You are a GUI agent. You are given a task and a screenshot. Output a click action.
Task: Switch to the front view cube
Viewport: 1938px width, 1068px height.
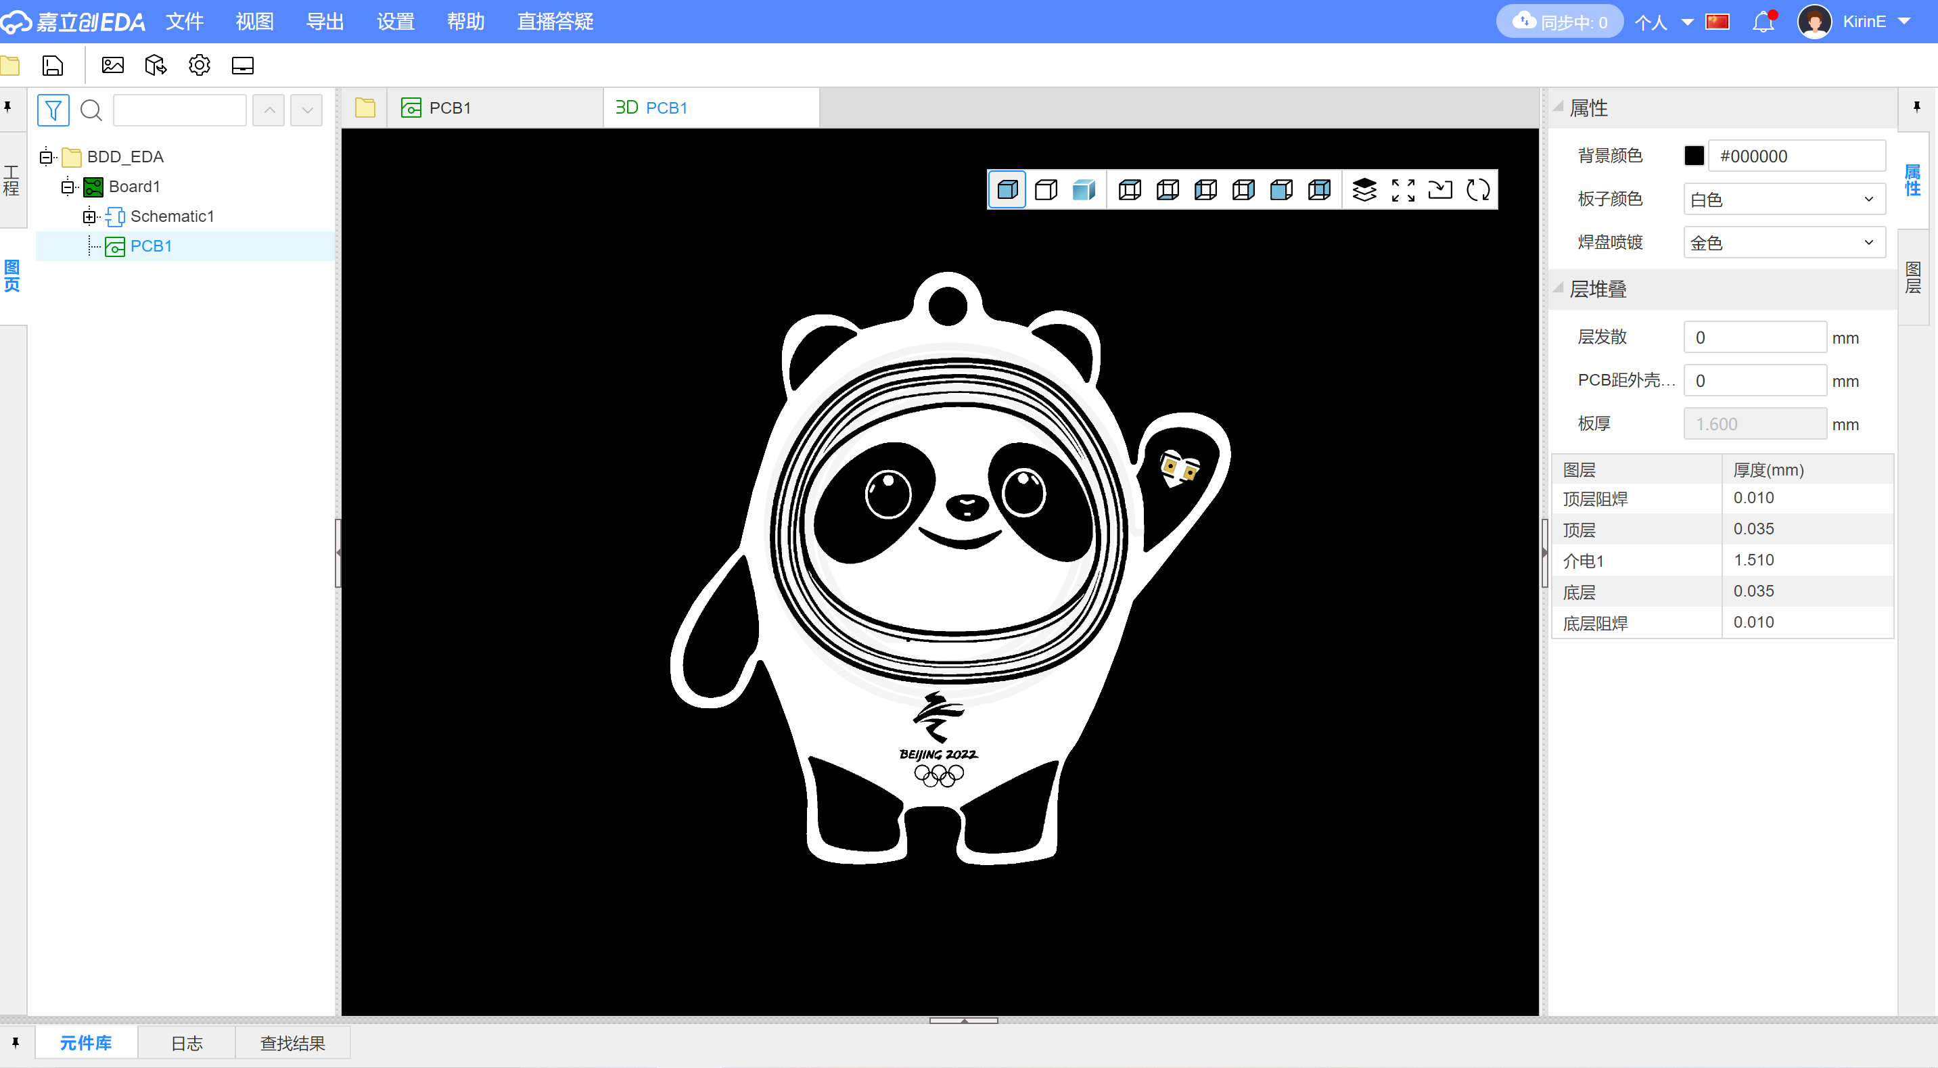pyautogui.click(x=1281, y=189)
